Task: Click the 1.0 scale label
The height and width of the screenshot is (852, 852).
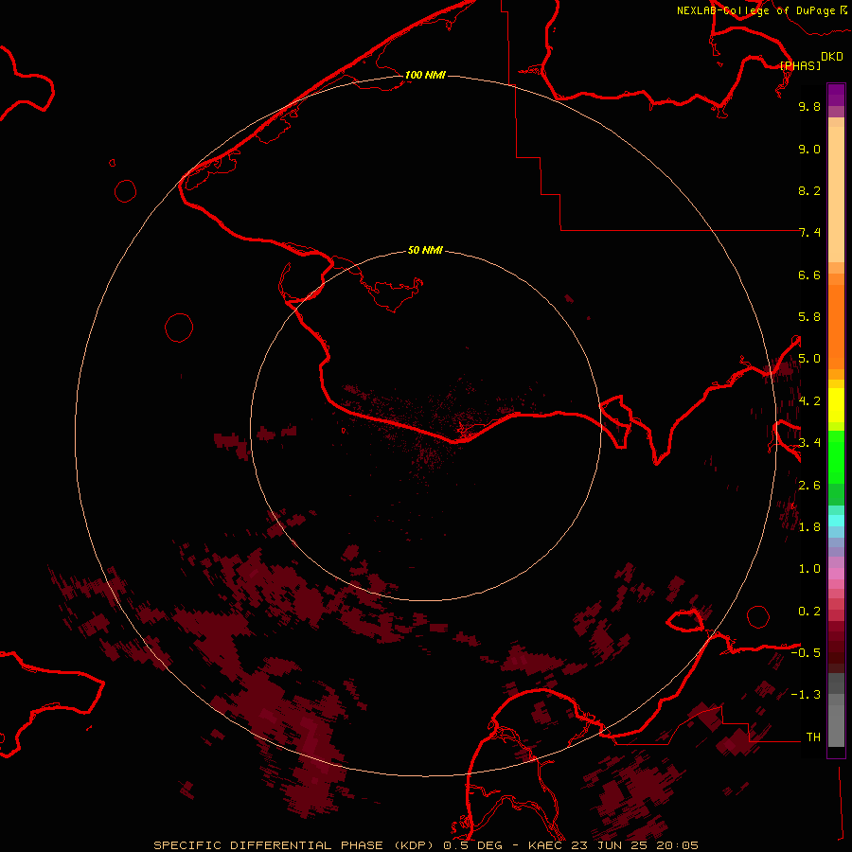Action: pos(809,569)
